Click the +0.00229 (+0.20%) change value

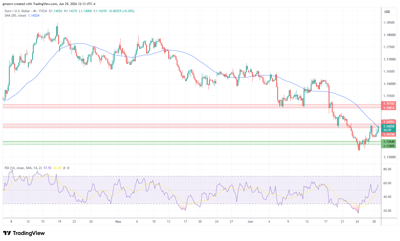tap(121, 11)
